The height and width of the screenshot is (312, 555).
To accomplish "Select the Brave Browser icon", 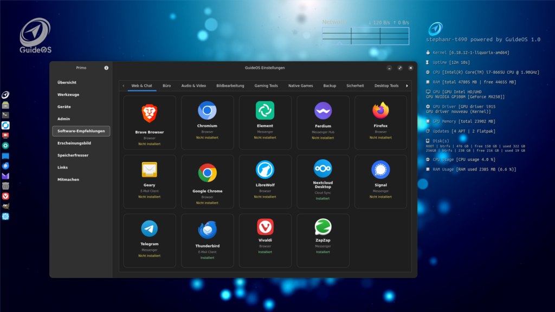I will (150, 113).
